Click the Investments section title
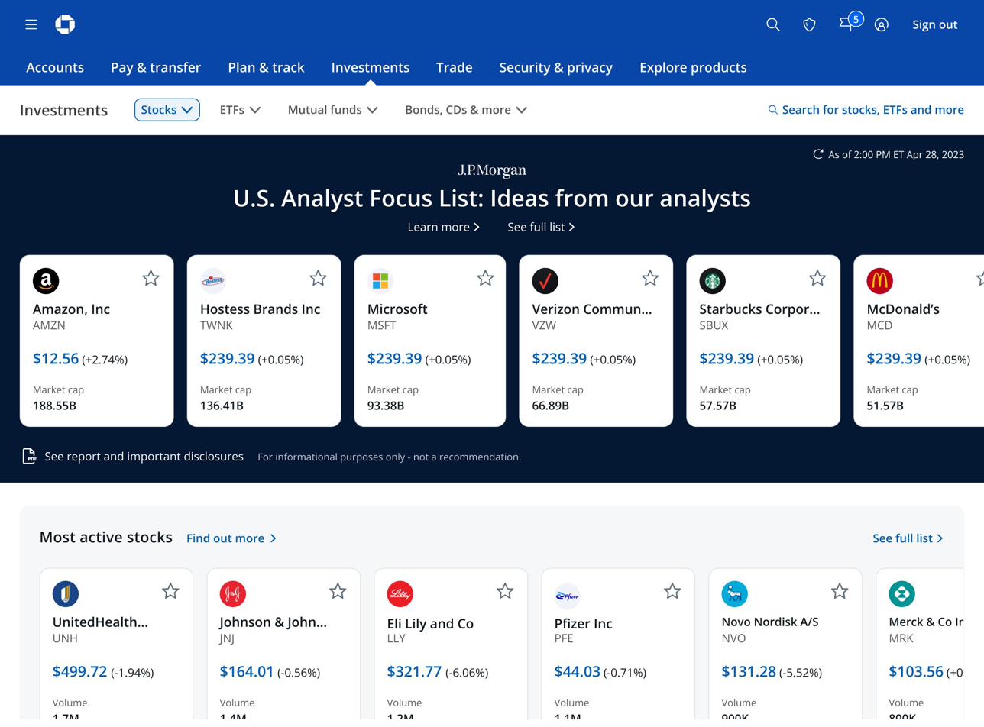Image resolution: width=984 pixels, height=727 pixels. click(x=63, y=110)
